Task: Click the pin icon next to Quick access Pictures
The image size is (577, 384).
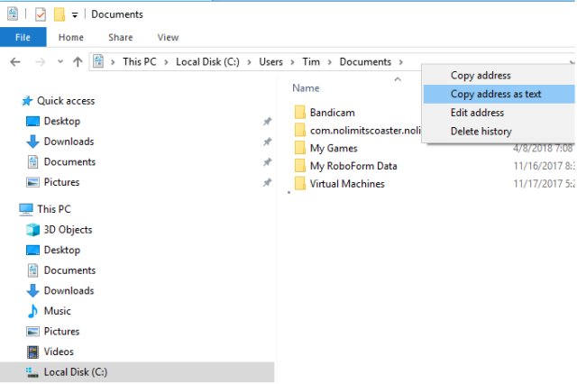Action: pos(267,182)
